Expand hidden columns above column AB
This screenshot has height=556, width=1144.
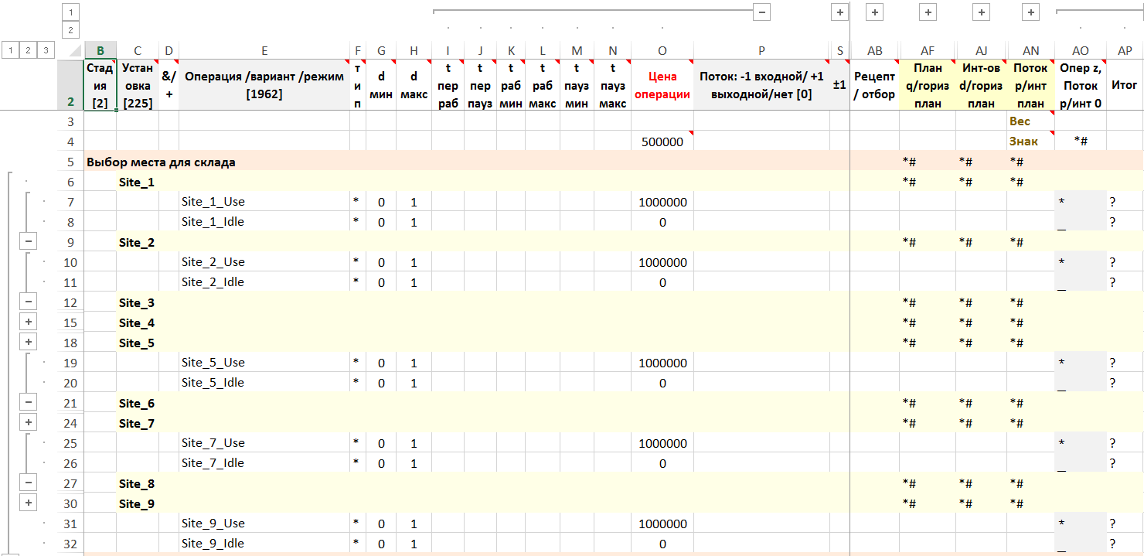click(x=874, y=12)
